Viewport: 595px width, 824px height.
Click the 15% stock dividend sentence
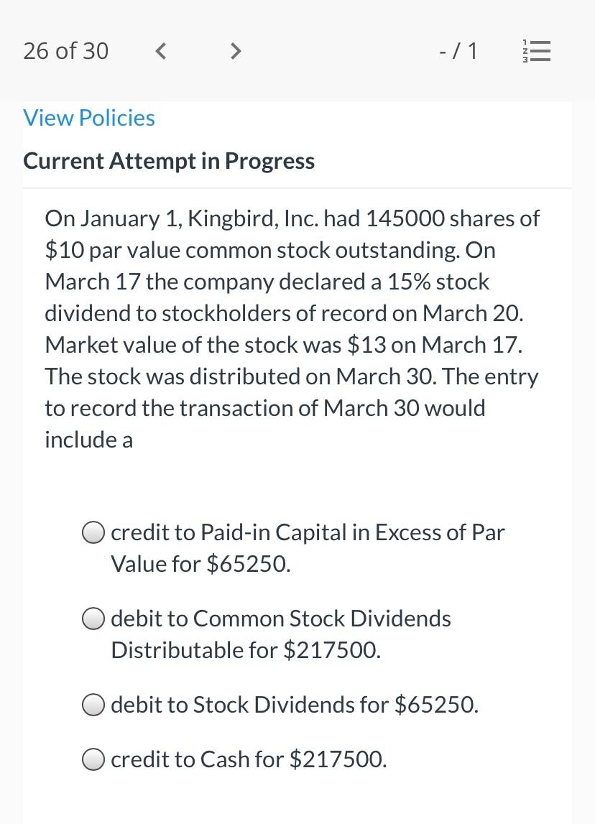coord(284,297)
